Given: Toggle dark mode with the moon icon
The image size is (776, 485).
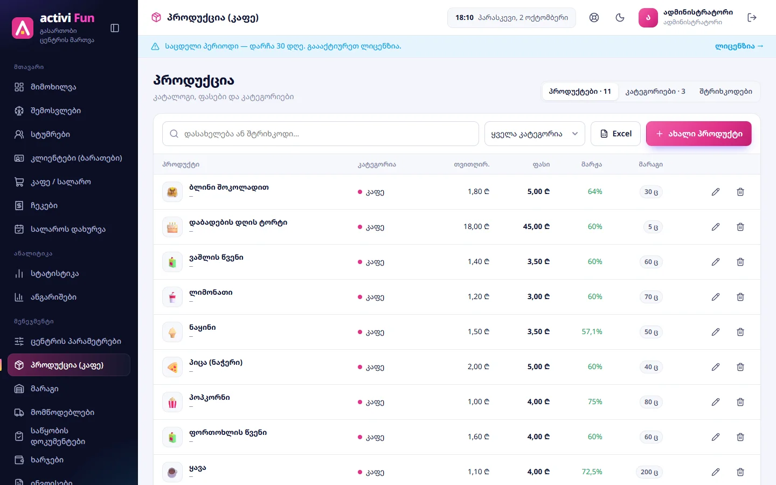Looking at the screenshot, I should tap(620, 18).
